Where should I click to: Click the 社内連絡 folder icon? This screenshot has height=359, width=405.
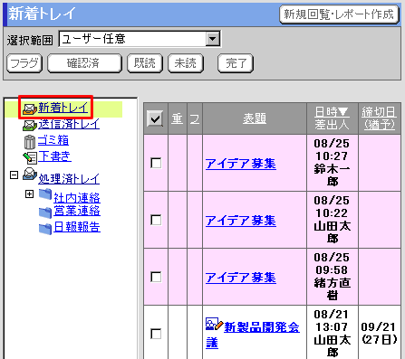[45, 194]
